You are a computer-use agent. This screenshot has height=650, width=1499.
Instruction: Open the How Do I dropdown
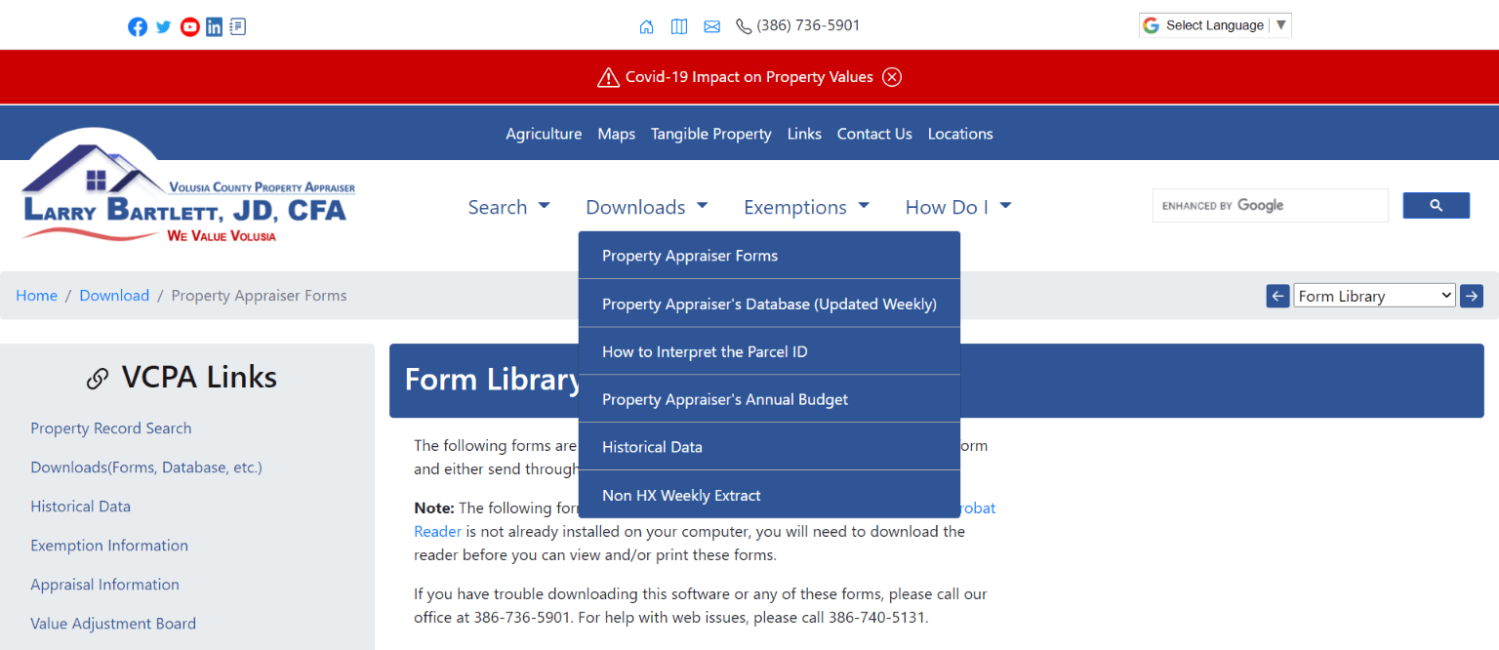pos(957,206)
